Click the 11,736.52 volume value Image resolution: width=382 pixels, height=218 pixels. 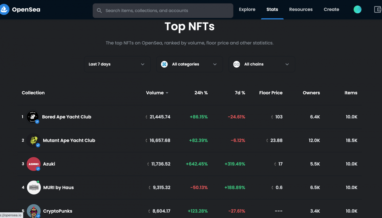pyautogui.click(x=161, y=164)
